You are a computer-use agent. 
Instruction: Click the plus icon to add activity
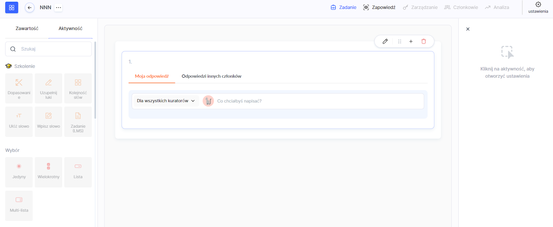(x=411, y=41)
